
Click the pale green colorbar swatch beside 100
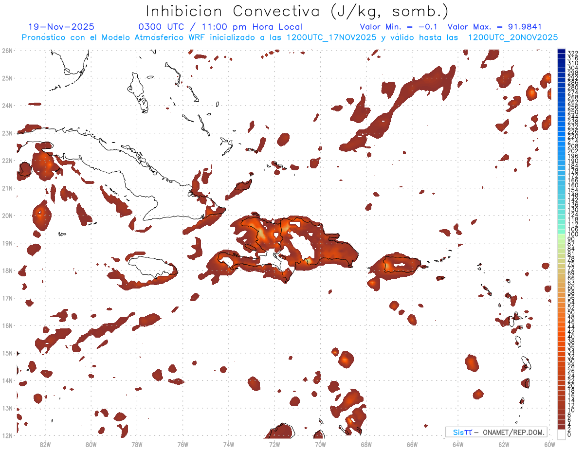(x=561, y=235)
